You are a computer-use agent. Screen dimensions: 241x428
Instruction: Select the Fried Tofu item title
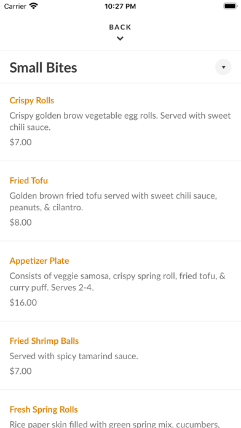pos(29,180)
